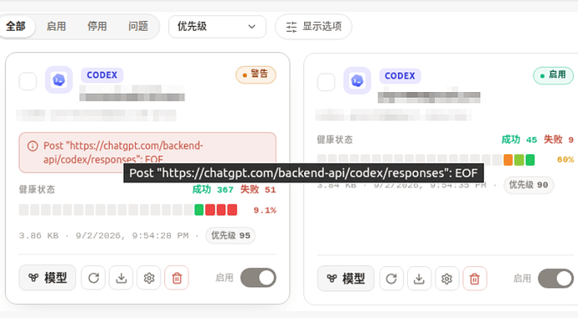Viewport: 578px width, 318px height.
Task: Select the 全部 filter tab
Action: [x=17, y=27]
